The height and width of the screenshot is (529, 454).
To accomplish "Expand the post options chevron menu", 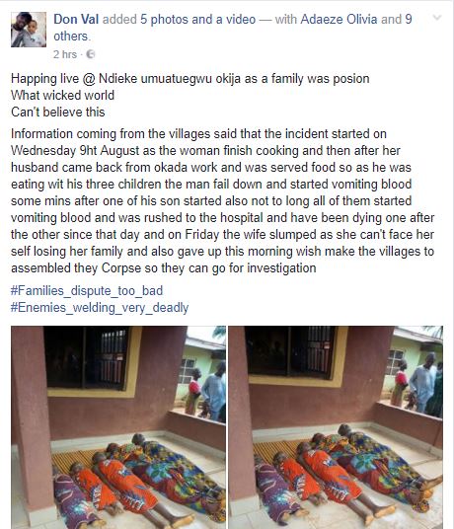I will point(437,18).
